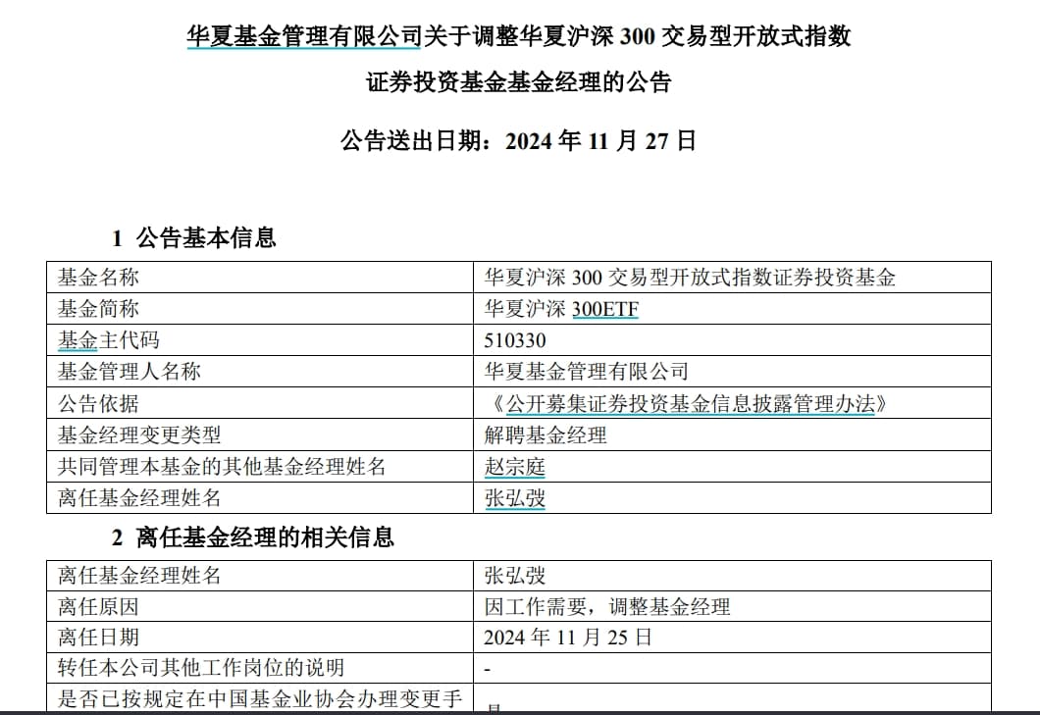Click the 基金主代码 label cell
Screen dimensions: 1040x715
pos(108,340)
